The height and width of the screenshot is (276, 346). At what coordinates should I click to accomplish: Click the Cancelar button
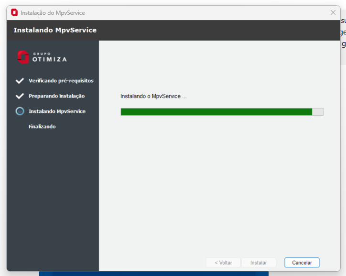point(302,263)
